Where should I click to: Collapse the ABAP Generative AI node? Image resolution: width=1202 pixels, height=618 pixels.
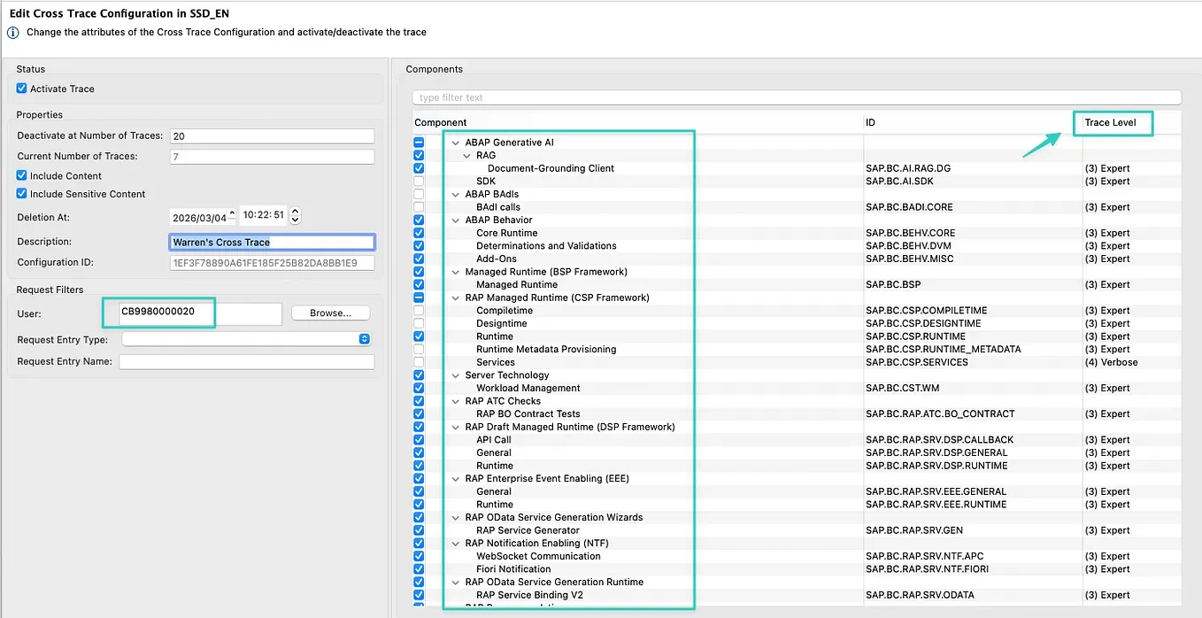pyautogui.click(x=456, y=143)
